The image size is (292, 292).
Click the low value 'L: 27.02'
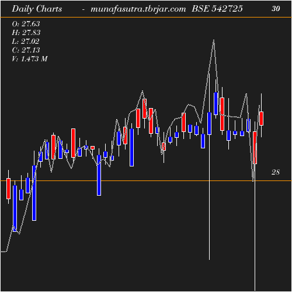(x=26, y=41)
